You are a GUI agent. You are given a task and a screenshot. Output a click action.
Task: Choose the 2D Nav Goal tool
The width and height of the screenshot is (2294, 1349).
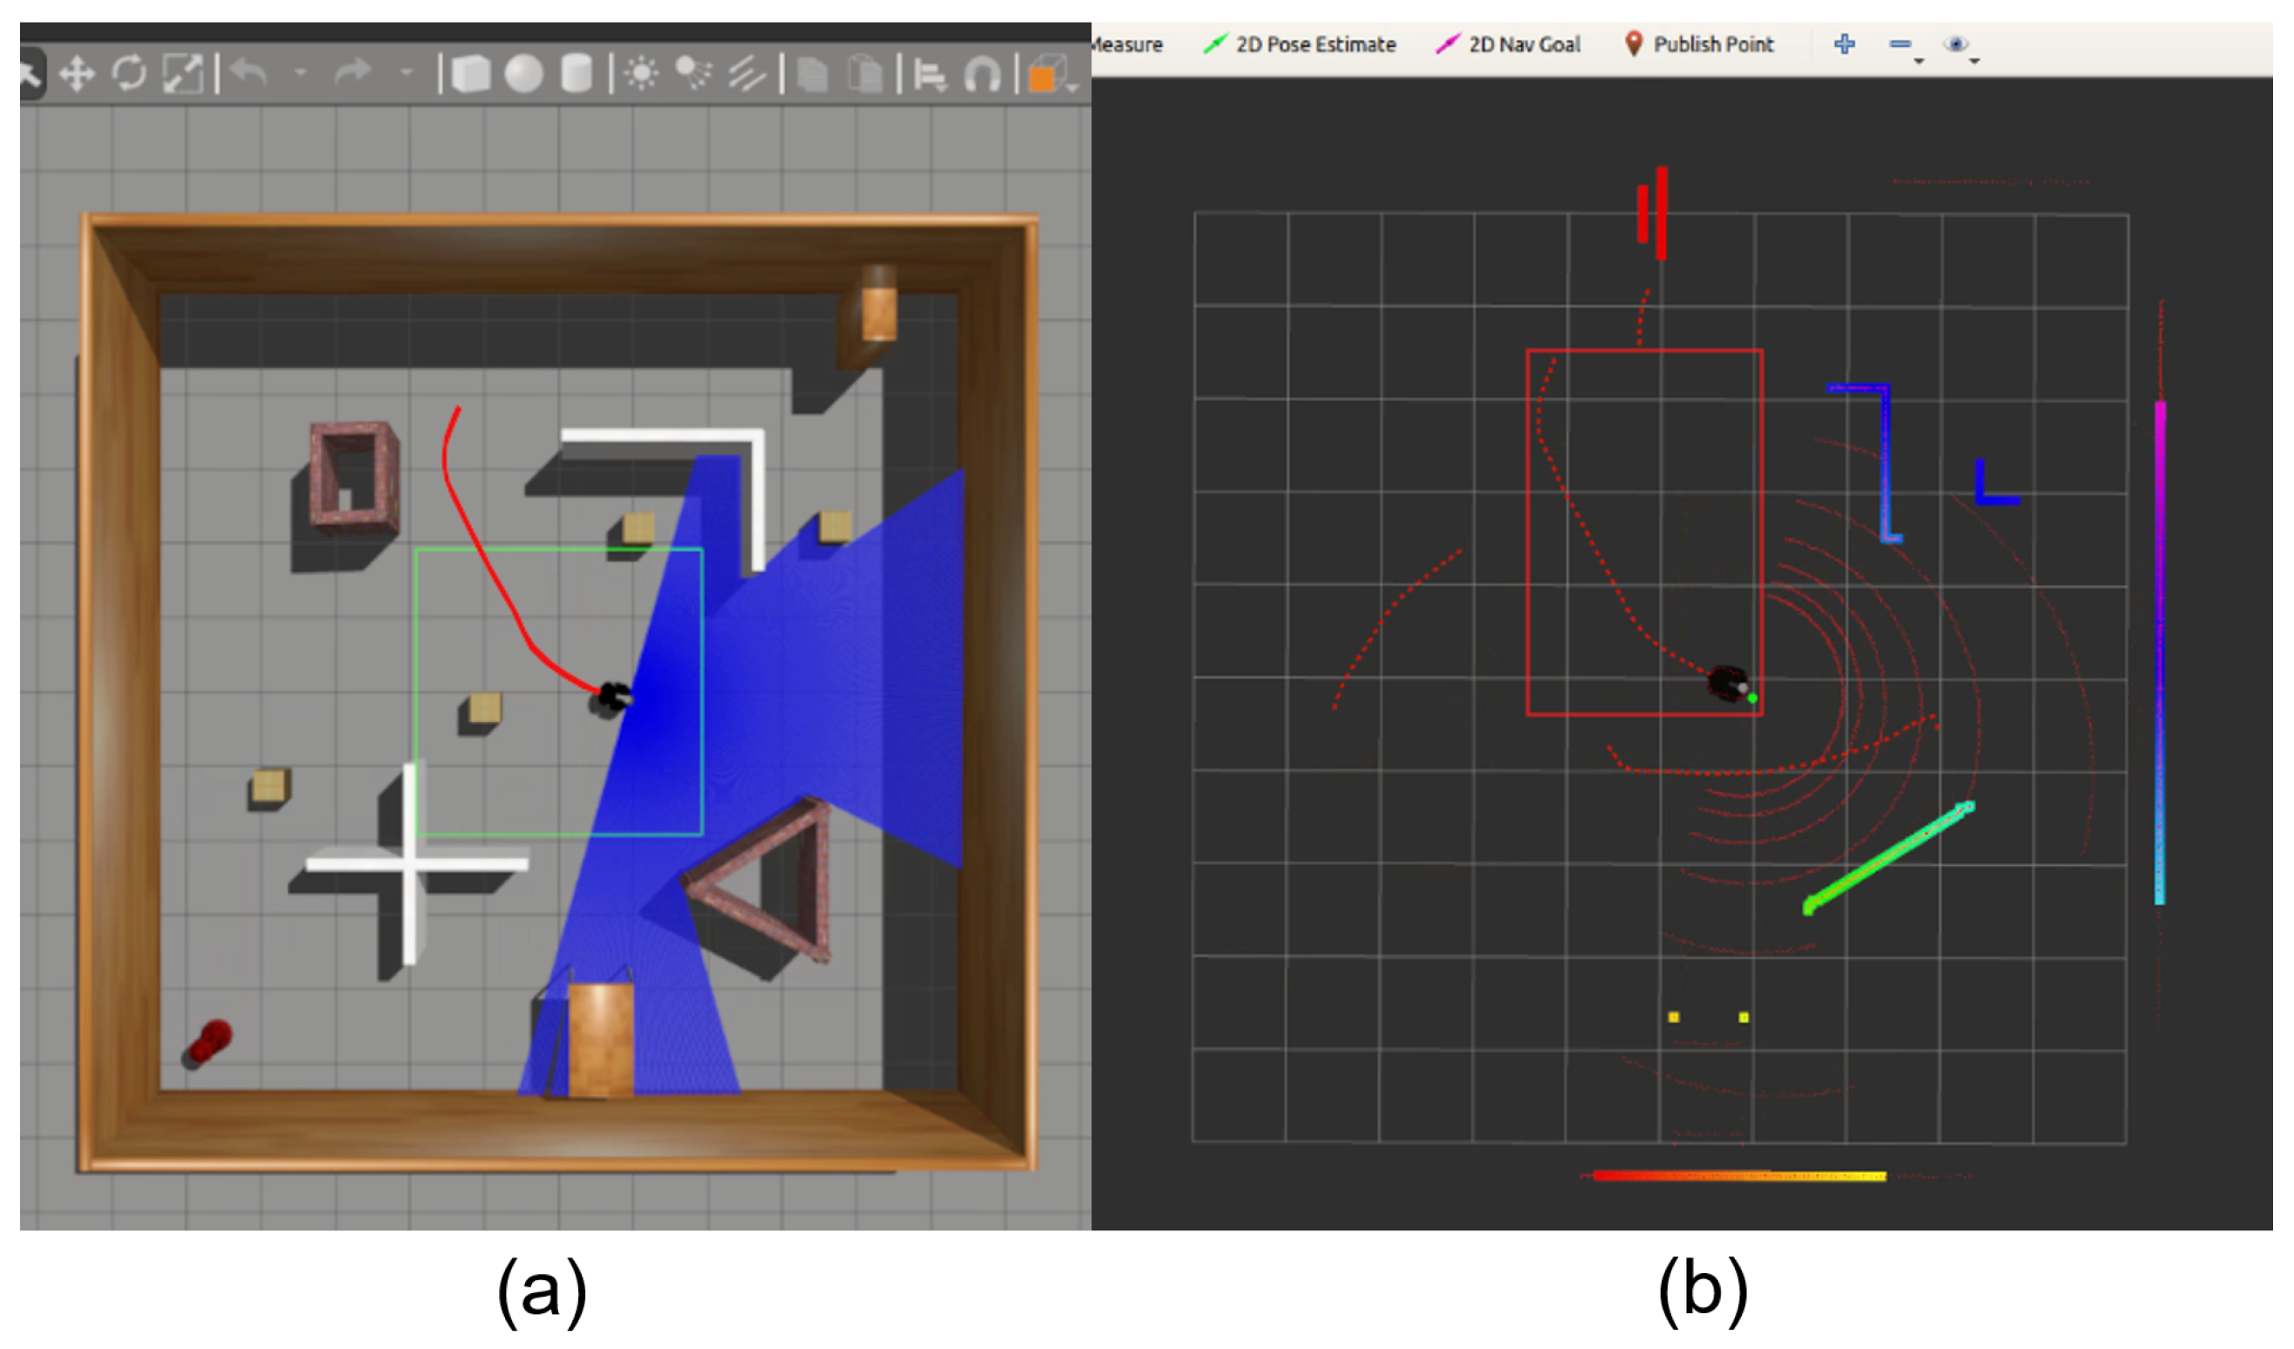point(1507,44)
